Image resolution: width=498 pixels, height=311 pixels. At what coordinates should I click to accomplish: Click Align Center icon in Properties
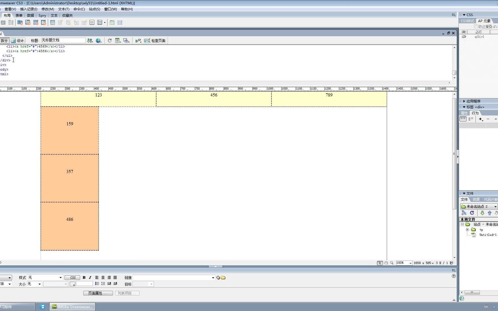click(x=103, y=278)
